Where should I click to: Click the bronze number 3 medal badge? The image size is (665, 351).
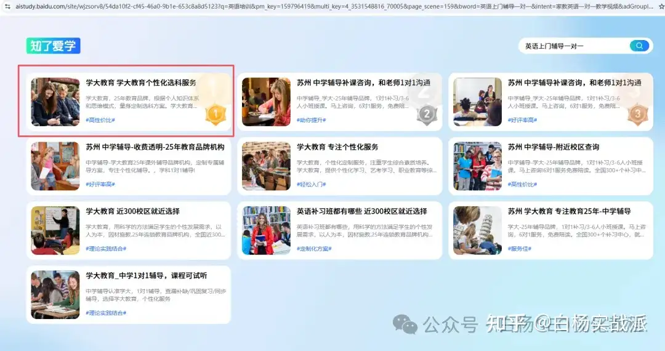[x=637, y=114]
